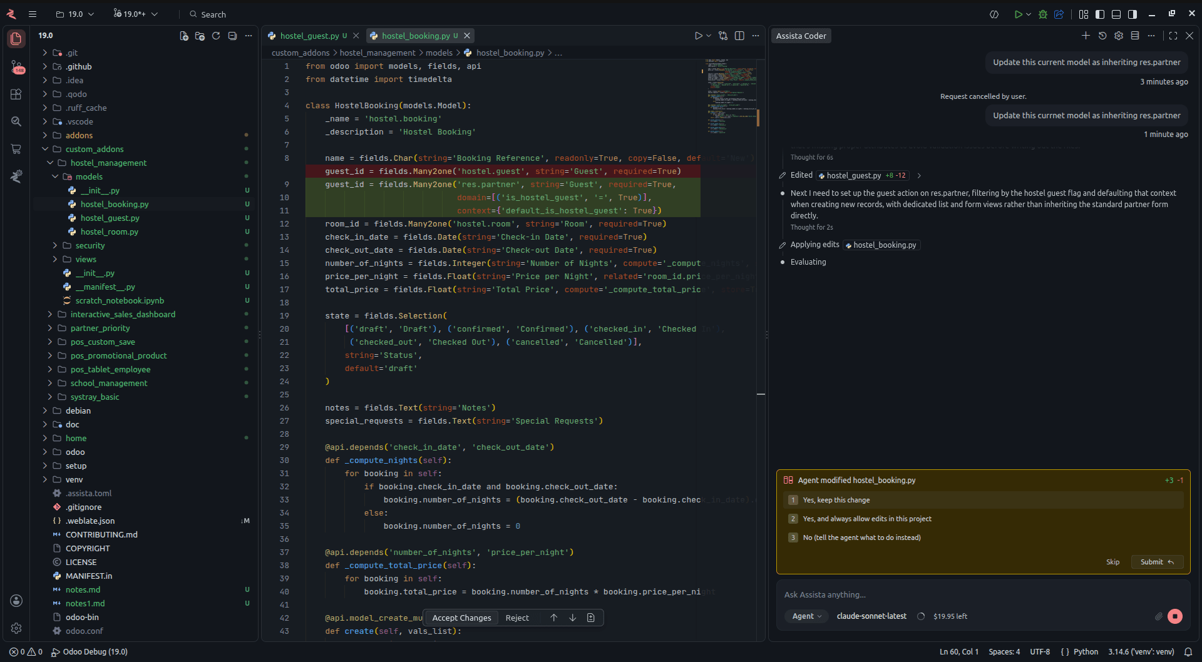Submit the agent change decision
Viewport: 1202px width, 662px height.
(1157, 562)
